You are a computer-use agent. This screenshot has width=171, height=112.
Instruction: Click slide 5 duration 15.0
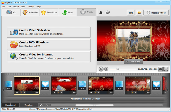tap(73, 92)
